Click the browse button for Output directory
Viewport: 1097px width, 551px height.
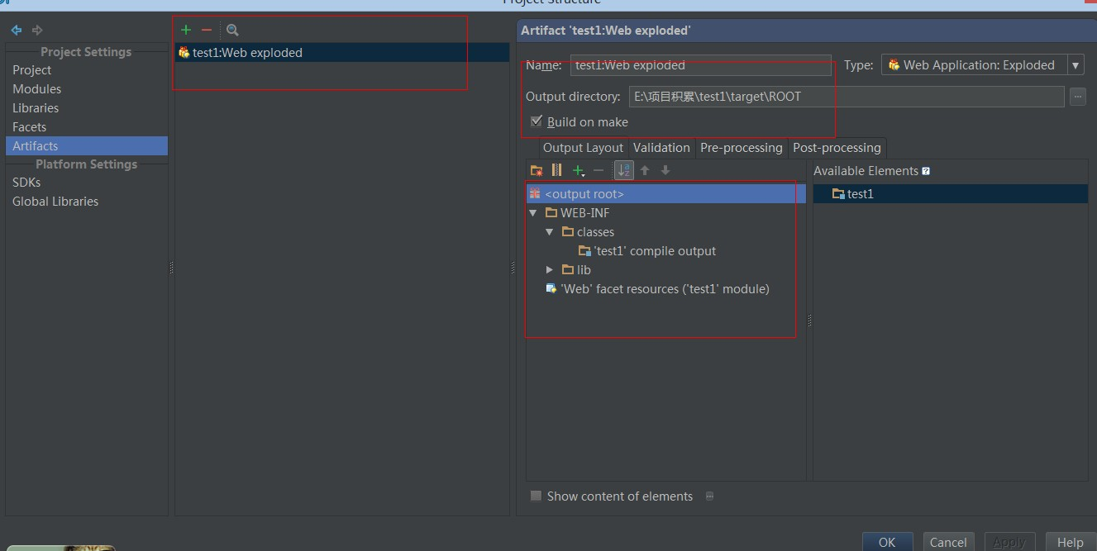point(1077,97)
